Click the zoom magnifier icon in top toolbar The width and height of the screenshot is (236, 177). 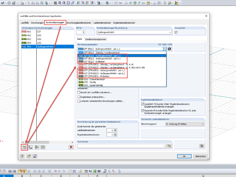coord(60,3)
